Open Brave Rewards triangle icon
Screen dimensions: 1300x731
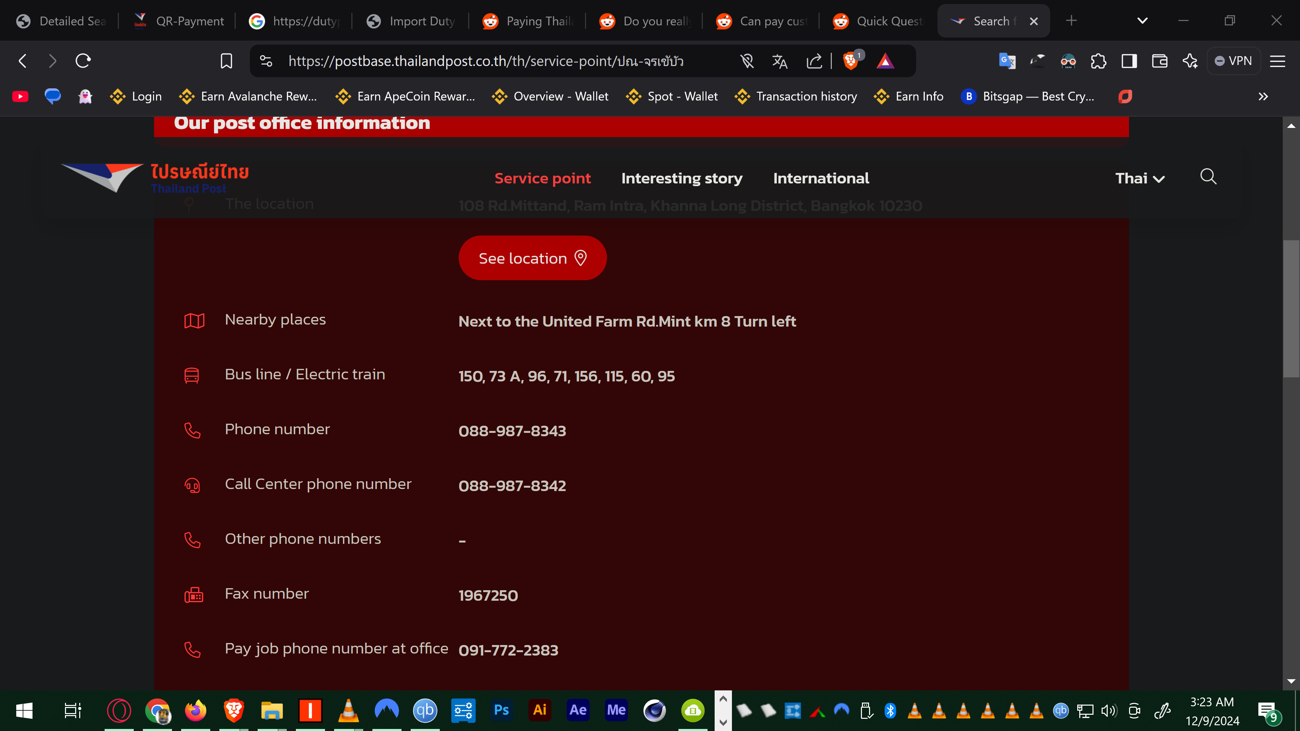[885, 61]
